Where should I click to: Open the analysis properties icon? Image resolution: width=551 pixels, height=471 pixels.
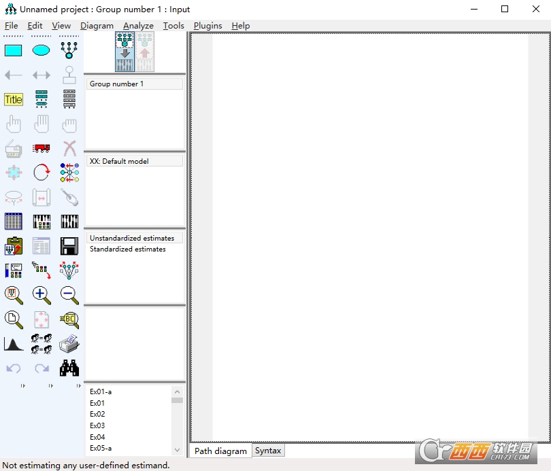tap(41, 222)
